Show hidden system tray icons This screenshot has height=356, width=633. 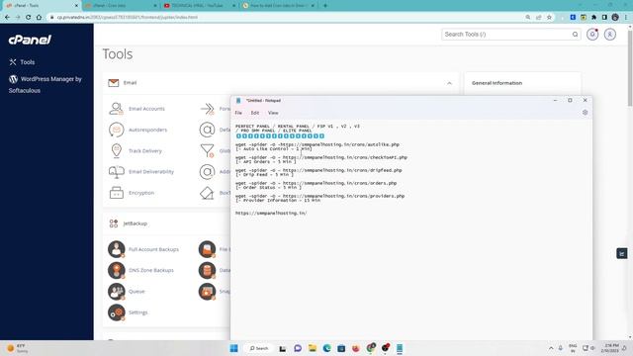coord(551,348)
